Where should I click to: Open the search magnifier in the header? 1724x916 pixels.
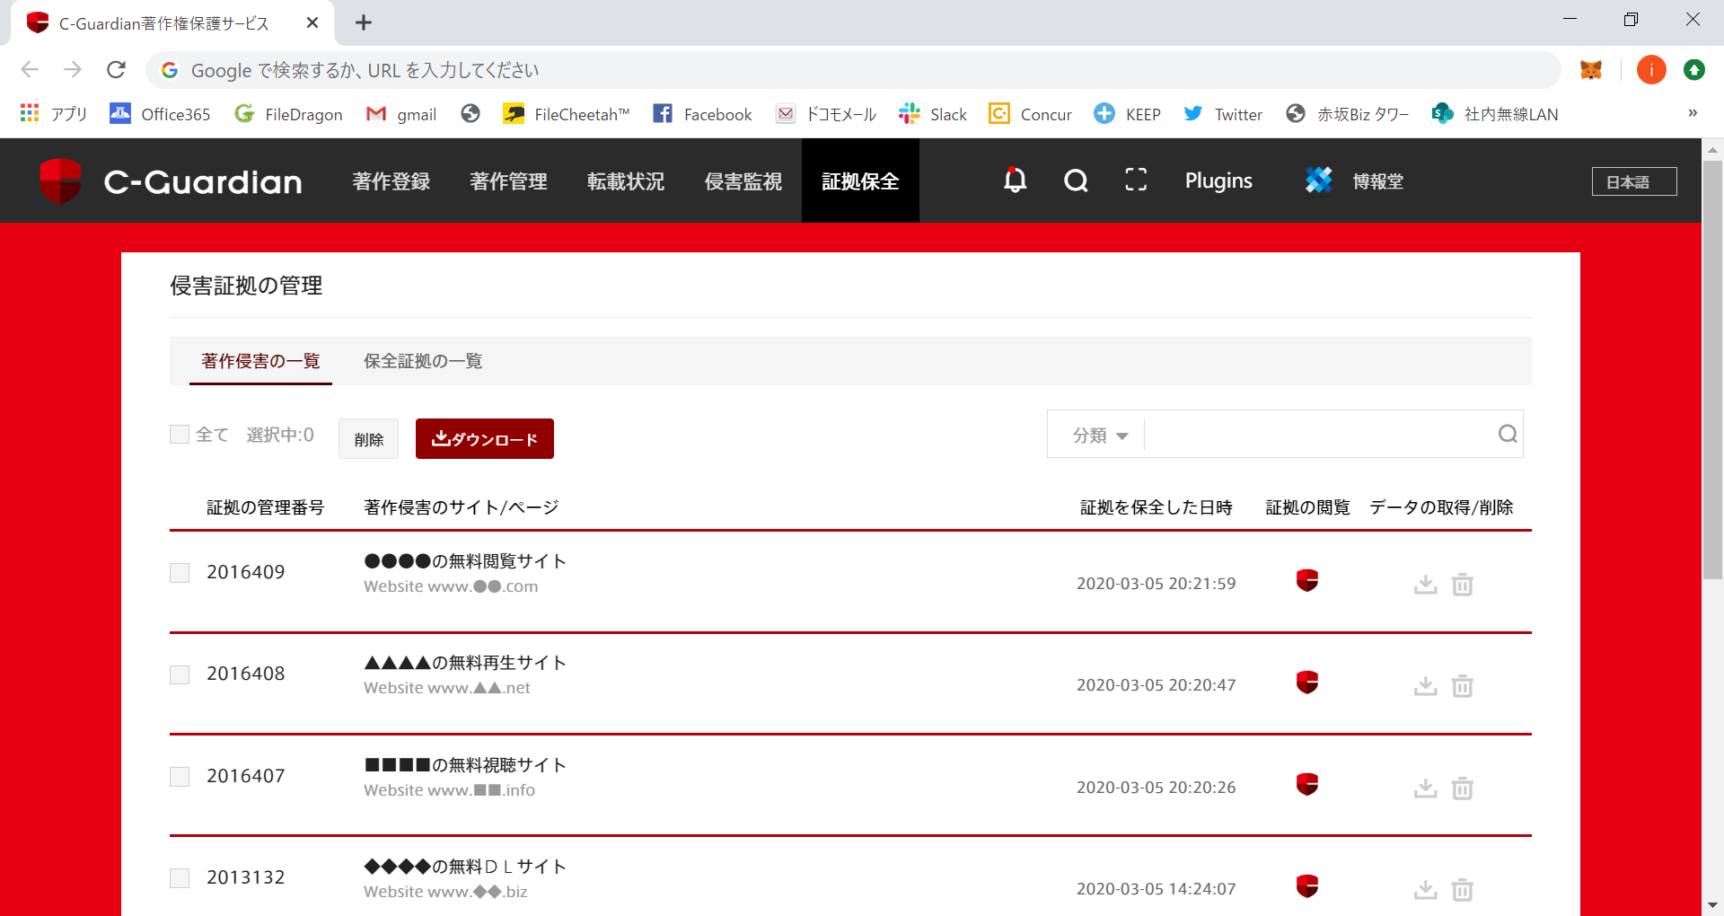point(1076,181)
